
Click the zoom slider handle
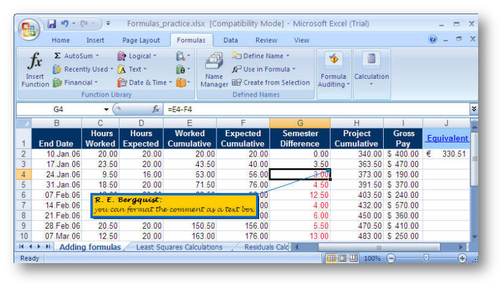point(426,258)
